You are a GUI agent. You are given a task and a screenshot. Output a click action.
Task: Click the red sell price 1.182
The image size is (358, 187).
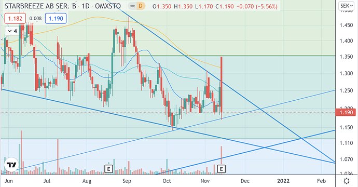click(15, 19)
